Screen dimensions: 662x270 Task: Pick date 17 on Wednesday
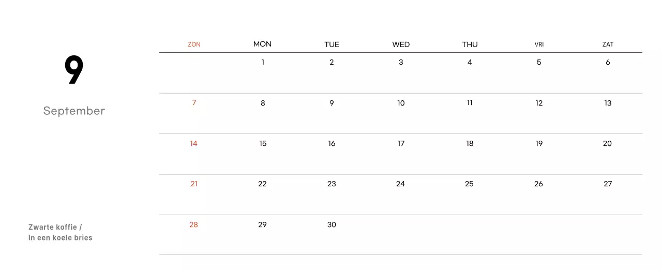pos(401,144)
